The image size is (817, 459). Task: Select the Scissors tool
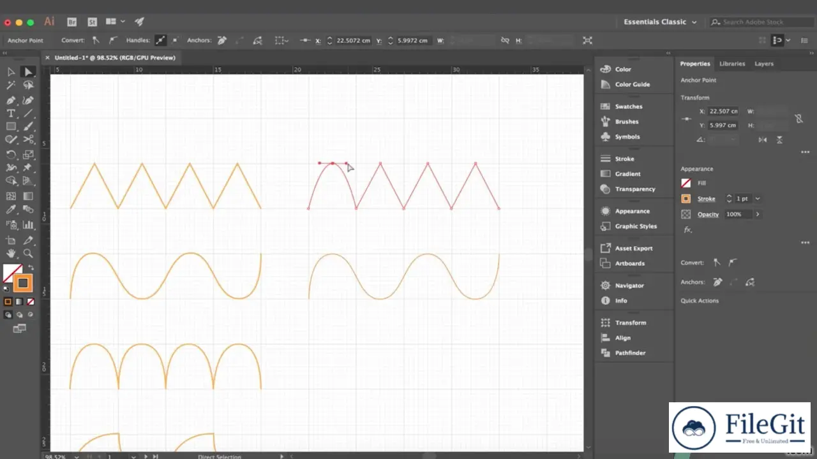click(28, 140)
